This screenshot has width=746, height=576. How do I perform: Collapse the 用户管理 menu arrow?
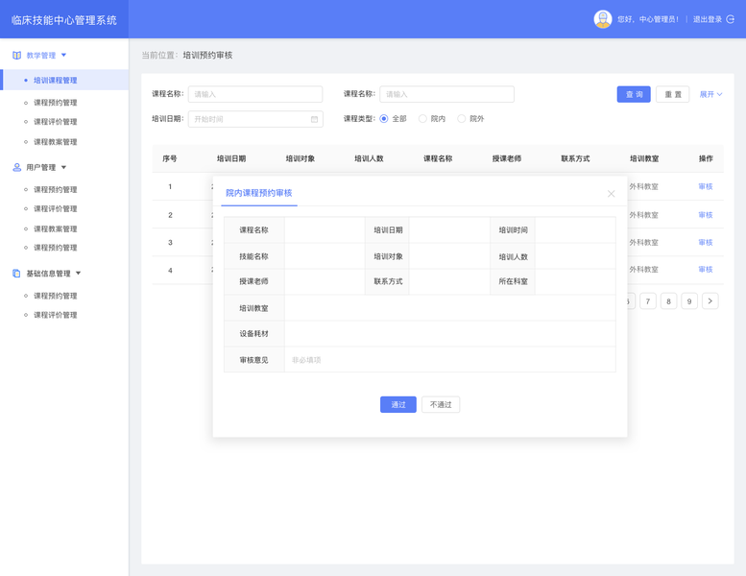coord(63,167)
